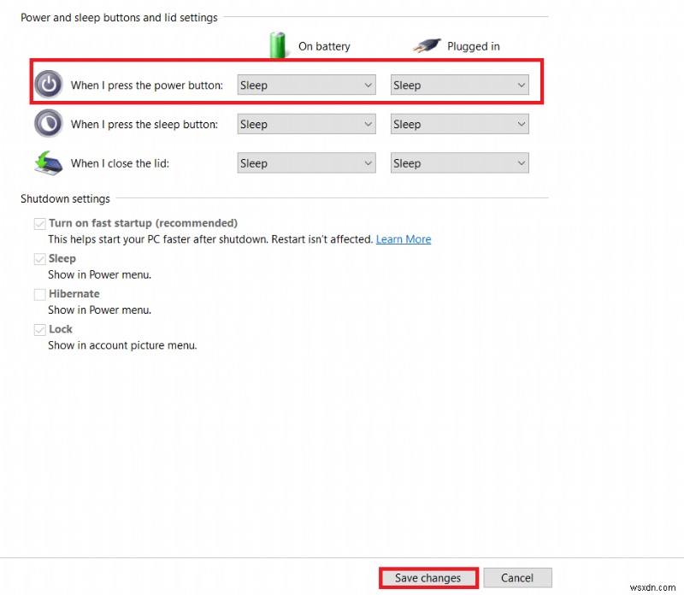
Task: Click the green battery icon
Action: tap(278, 44)
